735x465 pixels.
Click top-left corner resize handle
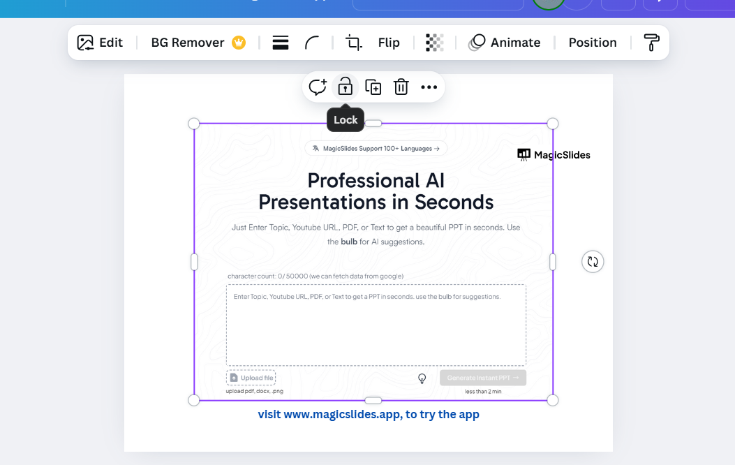(193, 124)
